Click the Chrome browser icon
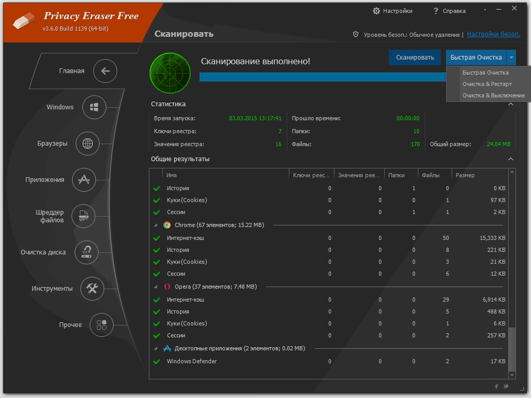This screenshot has height=398, width=531. [x=167, y=225]
